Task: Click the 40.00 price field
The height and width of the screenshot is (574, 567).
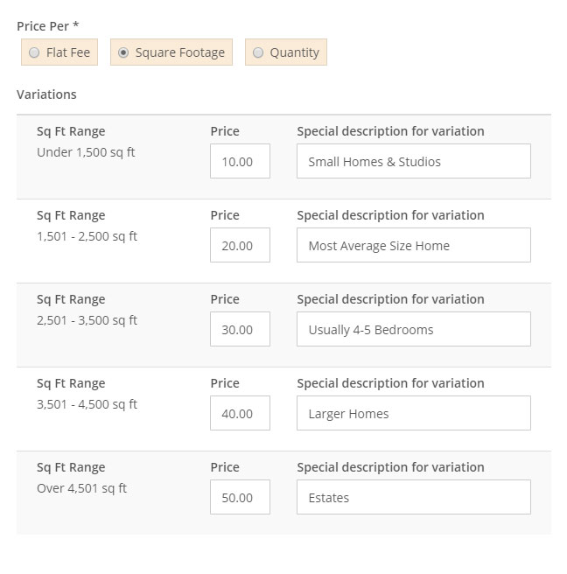Action: pos(240,413)
